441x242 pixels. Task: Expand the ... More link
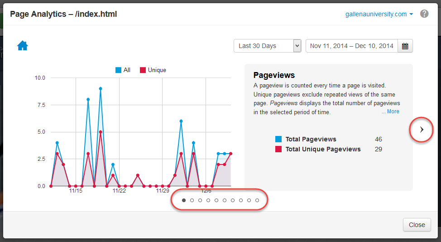tap(390, 111)
